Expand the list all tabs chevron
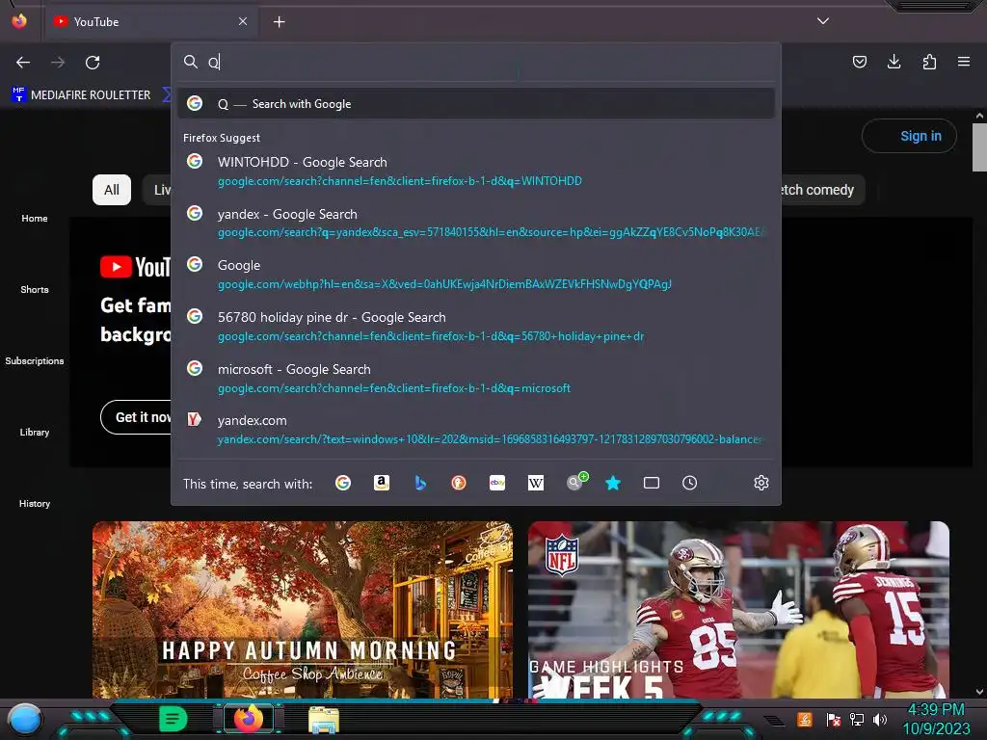The width and height of the screenshot is (987, 740). point(823,21)
